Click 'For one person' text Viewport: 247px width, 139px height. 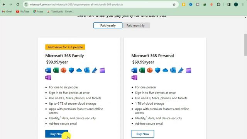tap(145, 87)
